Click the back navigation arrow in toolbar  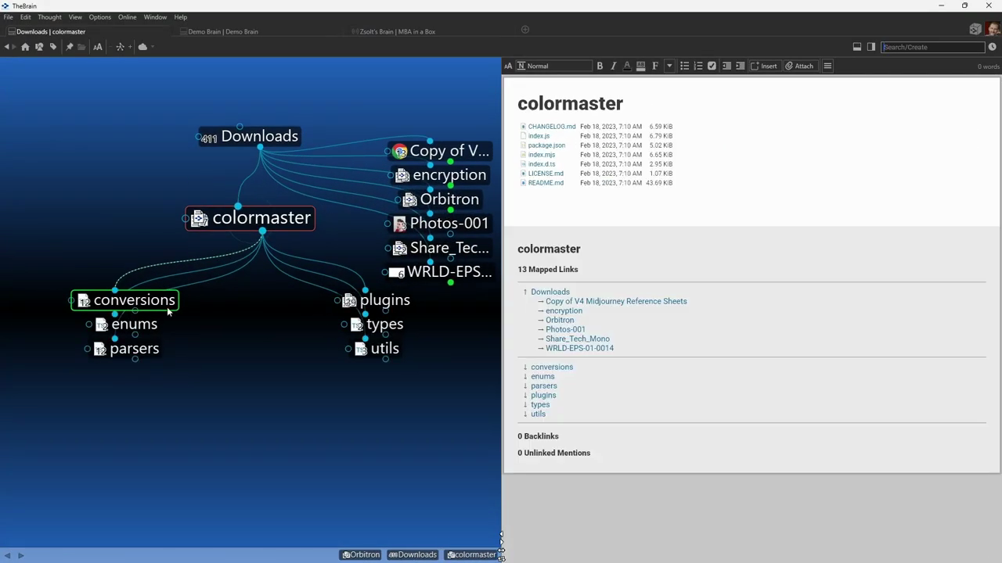pos(6,47)
